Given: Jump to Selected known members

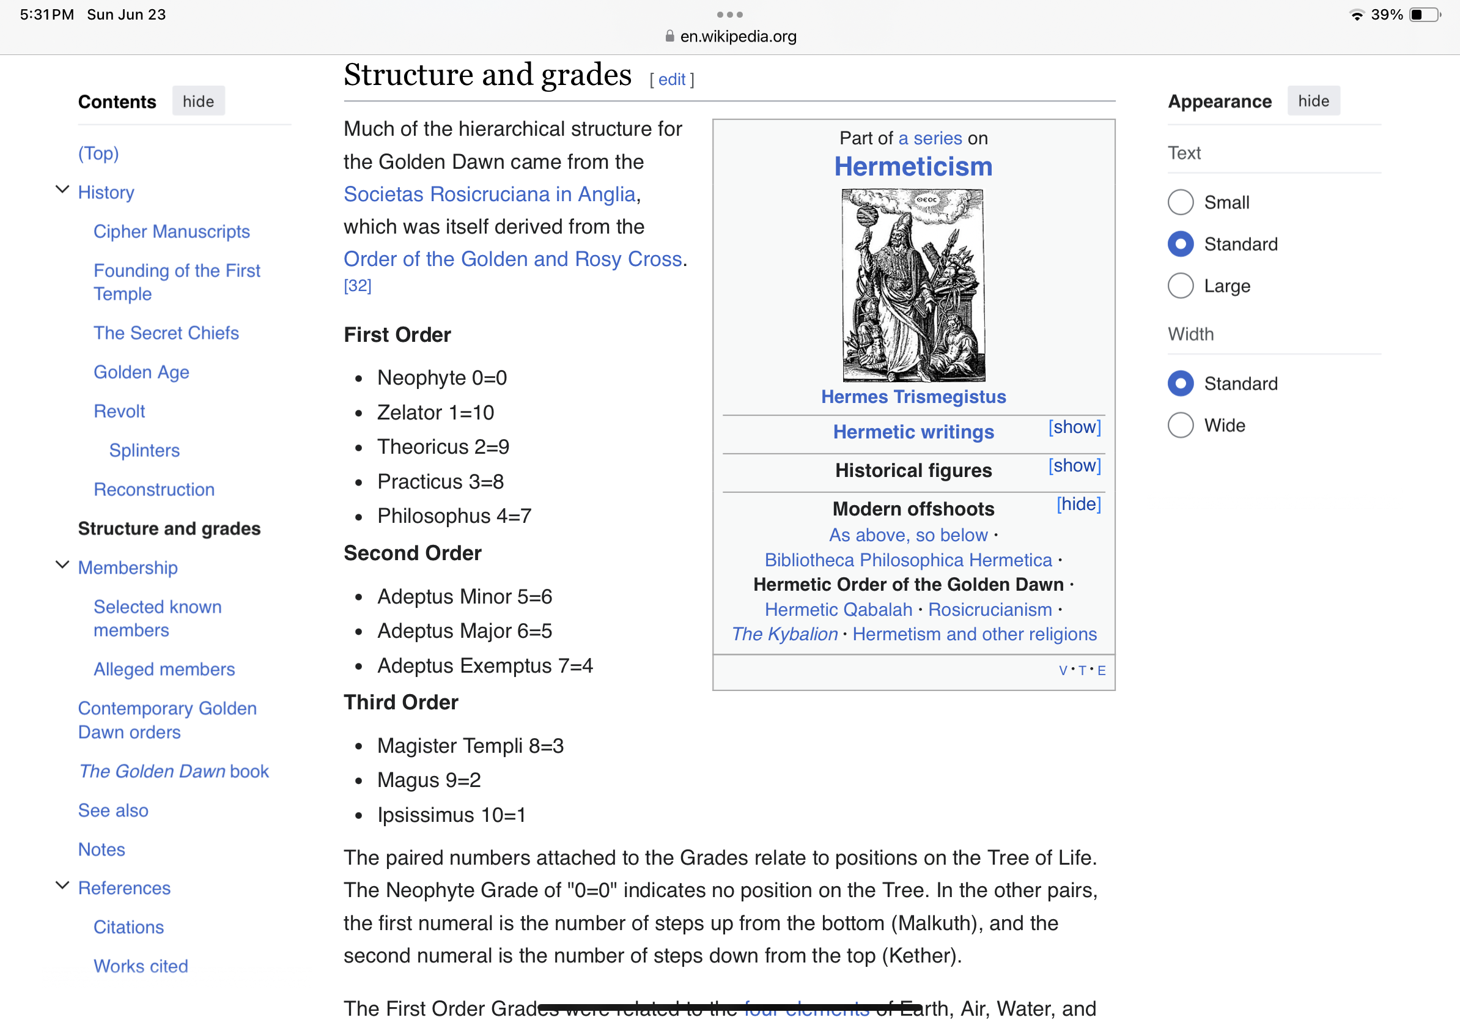Looking at the screenshot, I should click(157, 619).
